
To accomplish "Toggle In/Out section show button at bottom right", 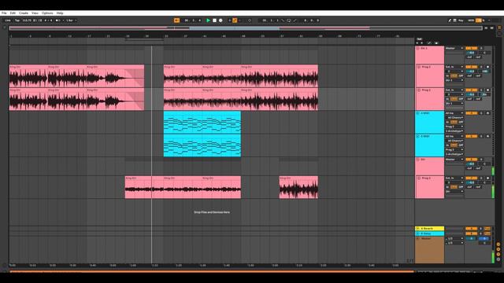I will [x=498, y=244].
